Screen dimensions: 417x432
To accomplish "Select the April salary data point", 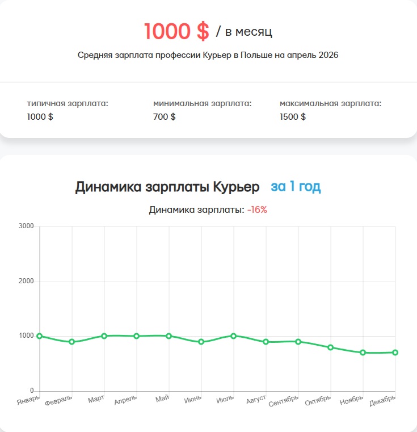I will 137,336.
